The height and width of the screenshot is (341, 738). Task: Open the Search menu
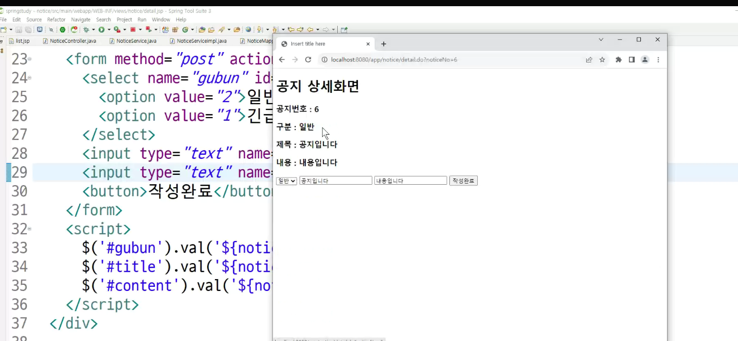click(x=103, y=20)
